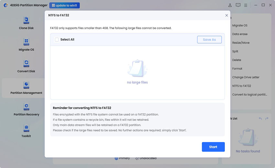Choose Format option in right panel
Viewport: 275px width, 168px height.
[x=237, y=68]
